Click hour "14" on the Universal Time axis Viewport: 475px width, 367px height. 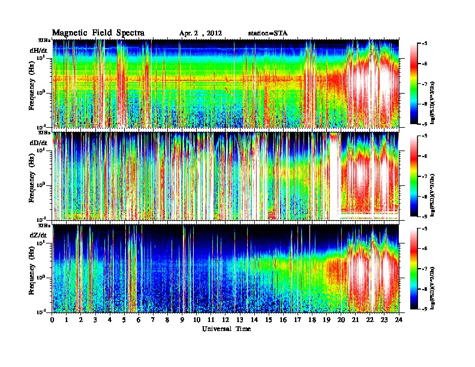coord(254,320)
